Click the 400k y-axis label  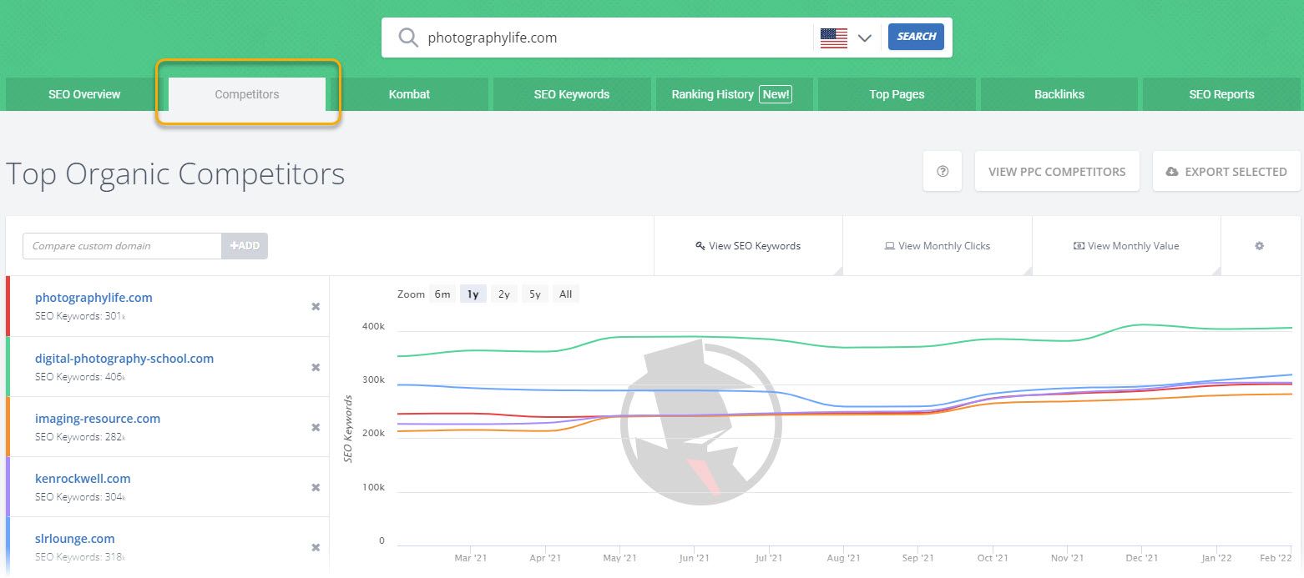click(371, 326)
